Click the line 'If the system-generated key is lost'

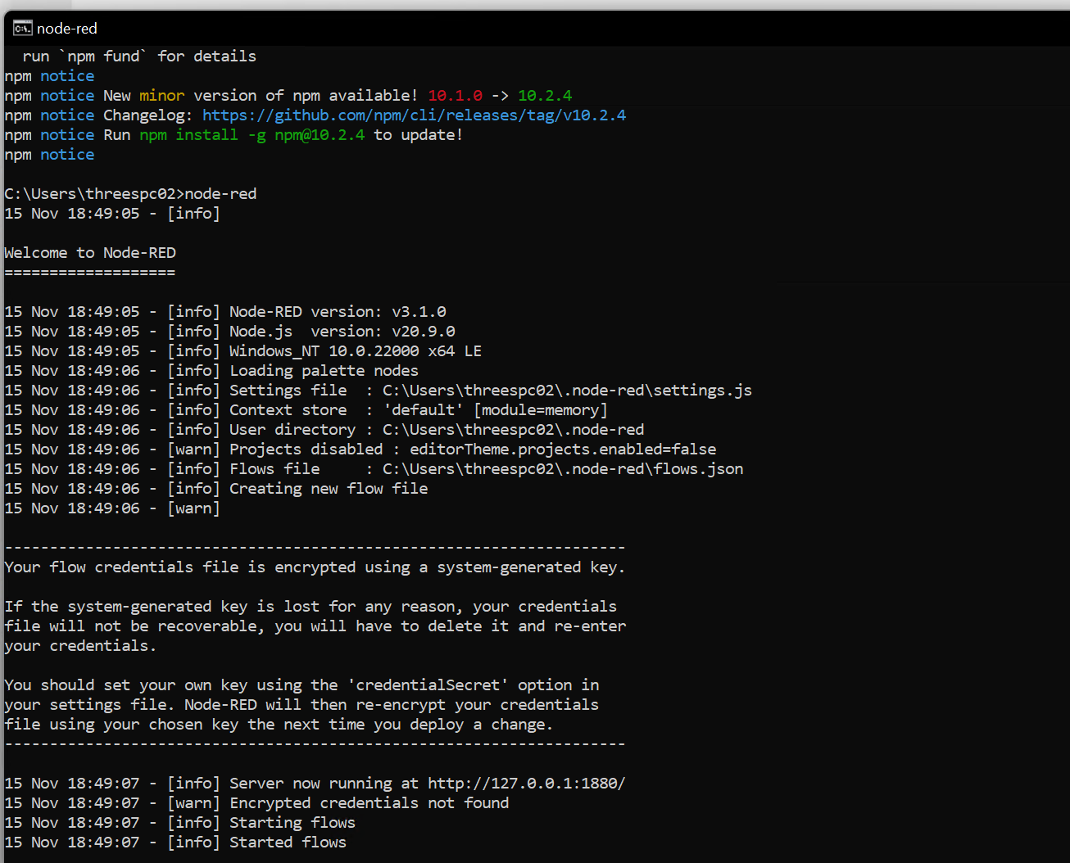(311, 607)
